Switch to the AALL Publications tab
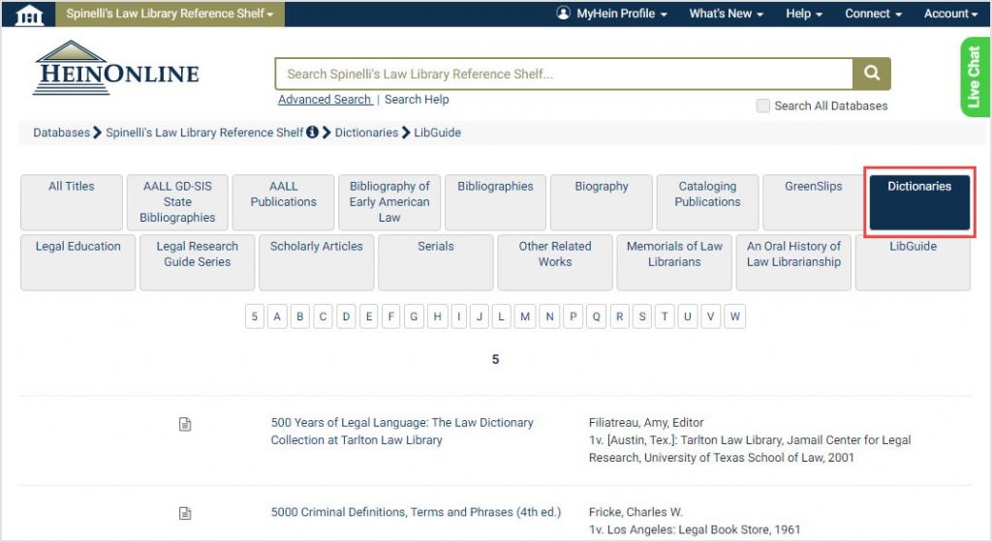 [x=284, y=202]
